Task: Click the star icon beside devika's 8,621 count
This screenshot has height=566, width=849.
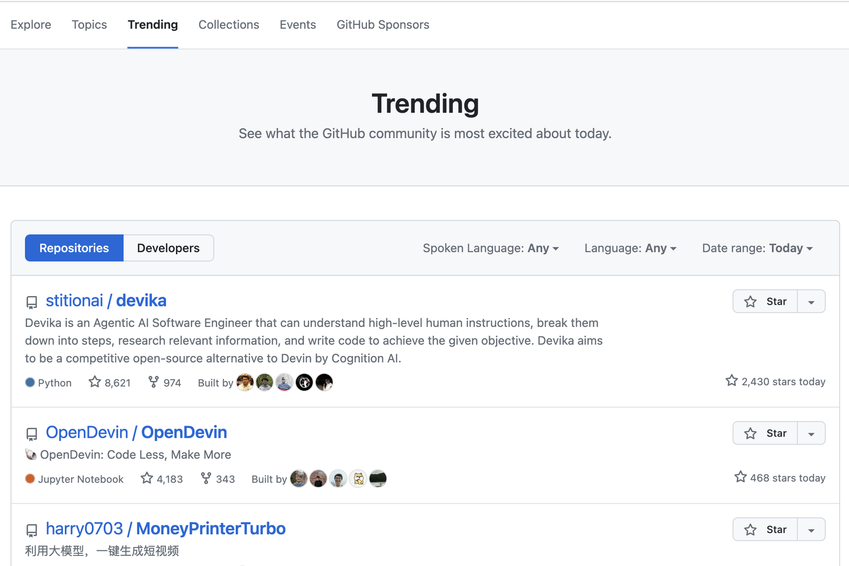Action: [94, 382]
